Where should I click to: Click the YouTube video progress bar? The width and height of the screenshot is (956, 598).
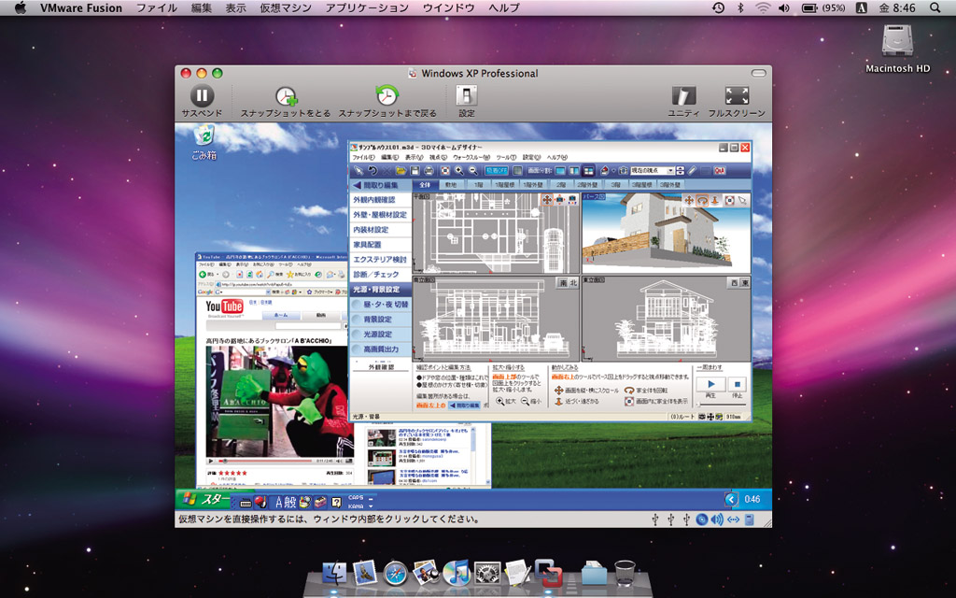click(x=266, y=461)
